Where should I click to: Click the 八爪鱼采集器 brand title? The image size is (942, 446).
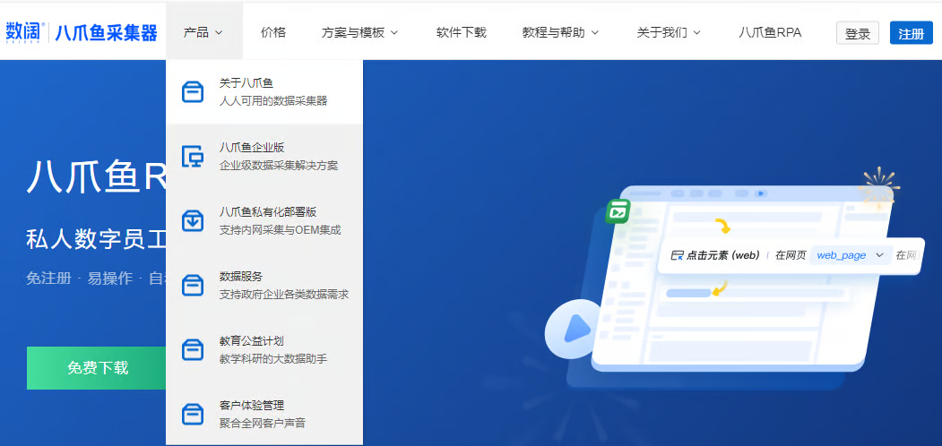tap(106, 33)
